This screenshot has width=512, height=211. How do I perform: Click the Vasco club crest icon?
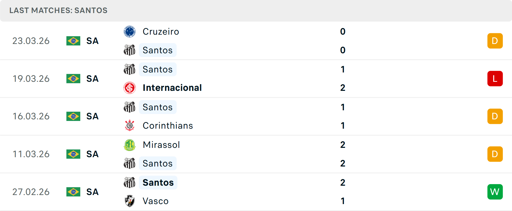click(x=130, y=201)
